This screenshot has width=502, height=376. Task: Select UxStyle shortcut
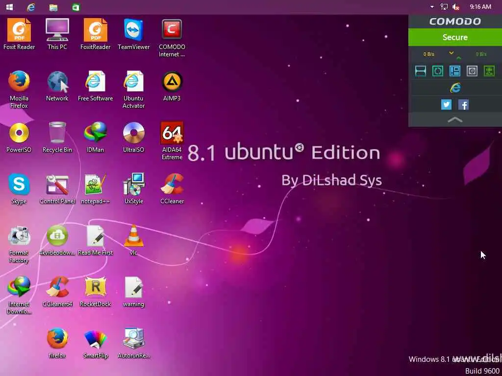click(133, 188)
